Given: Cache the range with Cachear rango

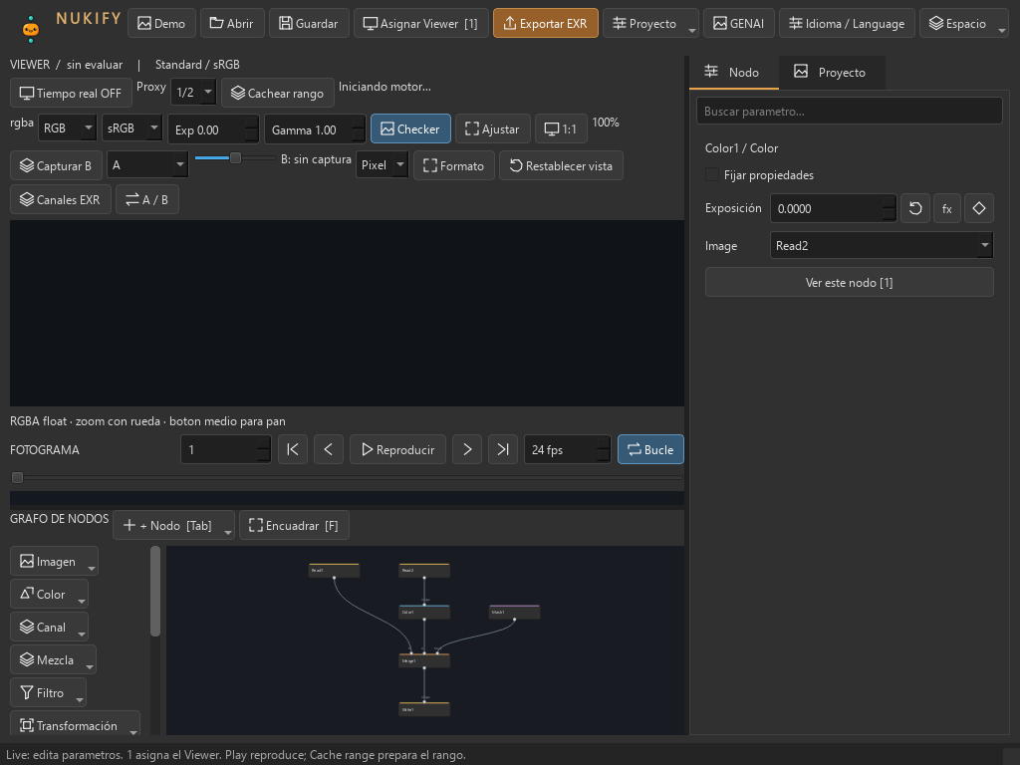Looking at the screenshot, I should 278,93.
